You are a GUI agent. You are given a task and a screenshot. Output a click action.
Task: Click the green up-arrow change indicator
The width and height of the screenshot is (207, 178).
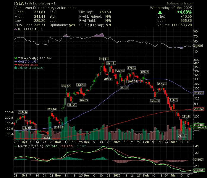[160, 12]
